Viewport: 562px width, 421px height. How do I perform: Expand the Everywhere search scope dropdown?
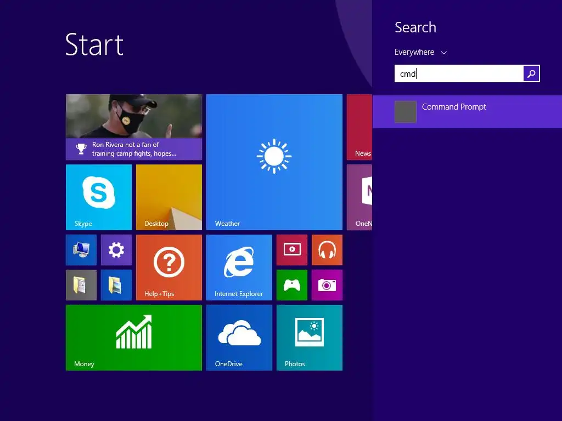(x=420, y=52)
